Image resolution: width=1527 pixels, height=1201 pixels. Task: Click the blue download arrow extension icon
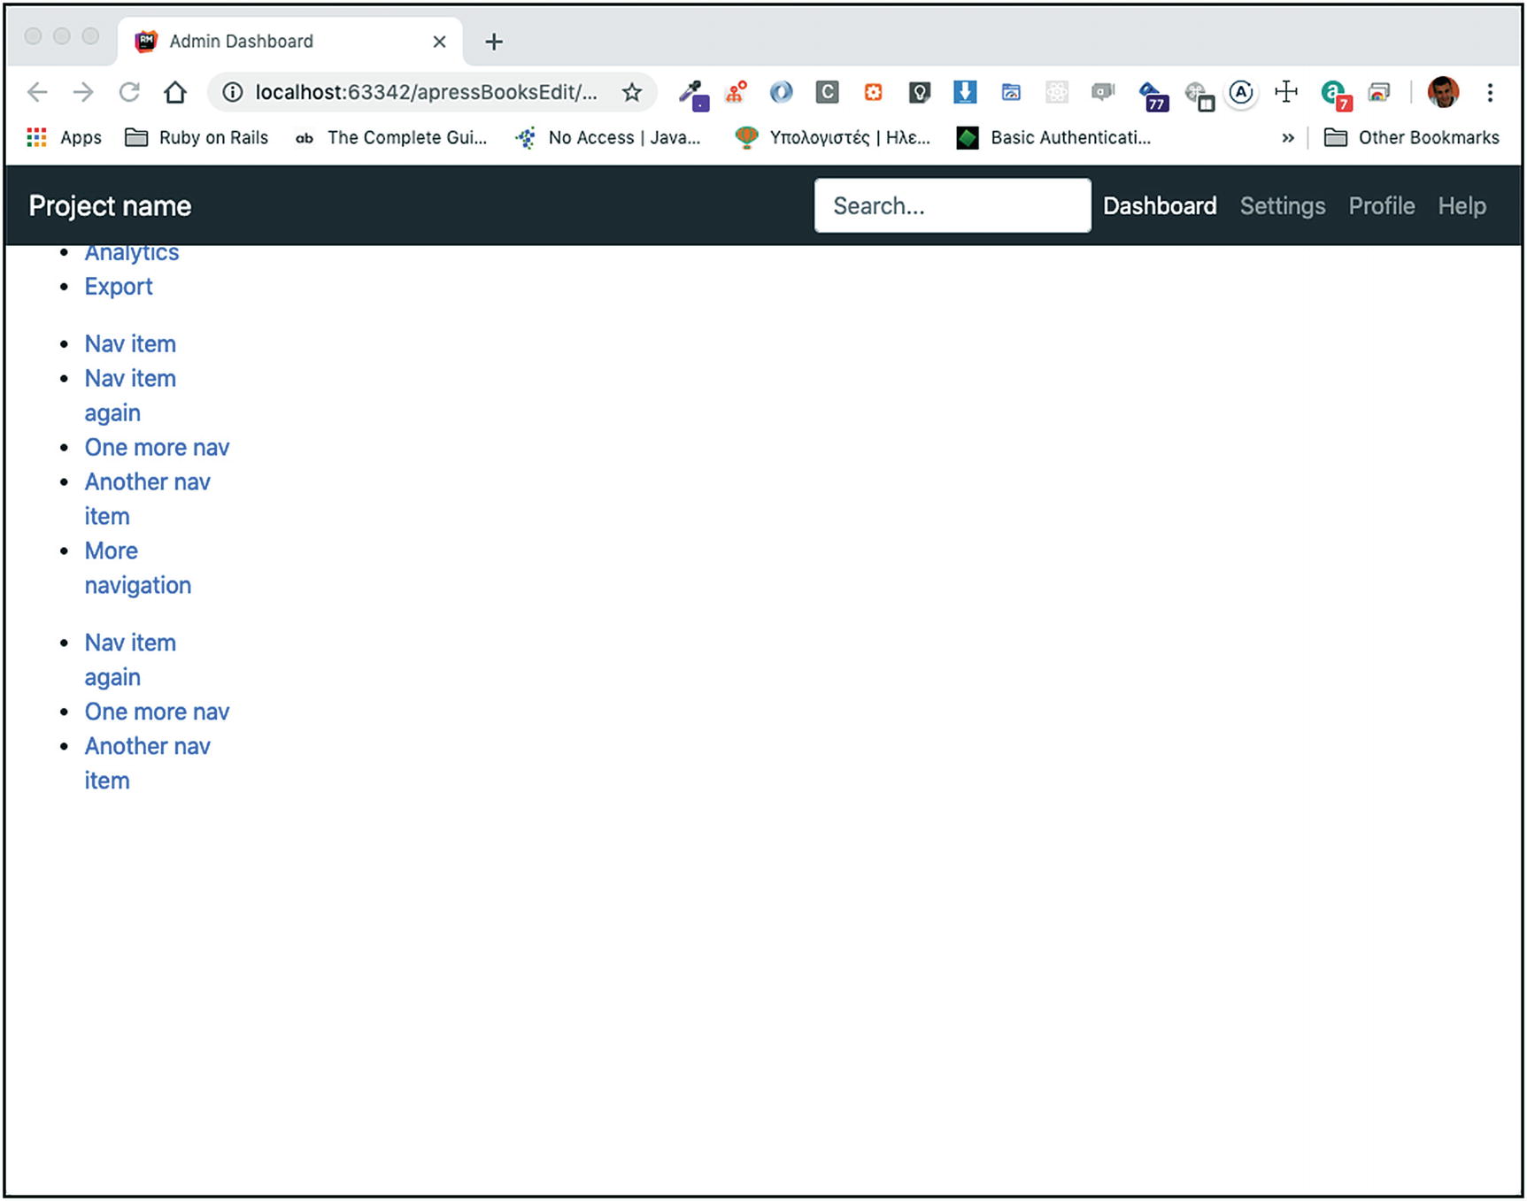click(964, 92)
